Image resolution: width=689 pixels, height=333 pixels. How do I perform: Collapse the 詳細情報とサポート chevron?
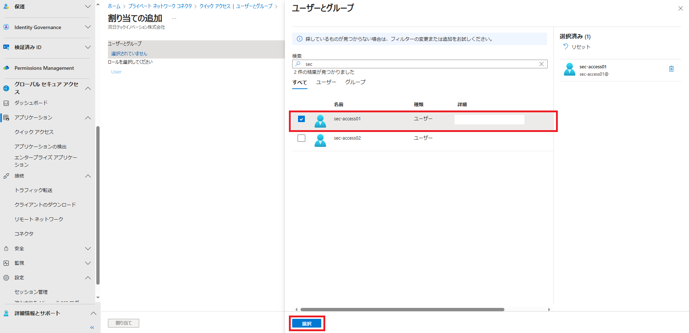[93, 313]
